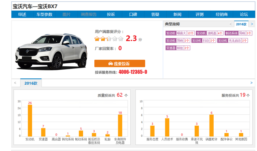The image size is (257, 151).
Task: Select the lower 2016款 model year tab
Action: pyautogui.click(x=31, y=83)
